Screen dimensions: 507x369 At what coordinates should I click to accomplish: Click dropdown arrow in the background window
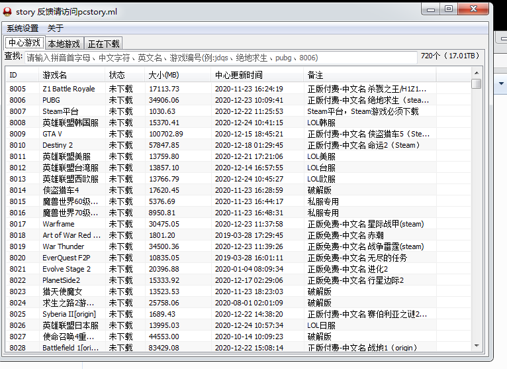click(x=501, y=83)
